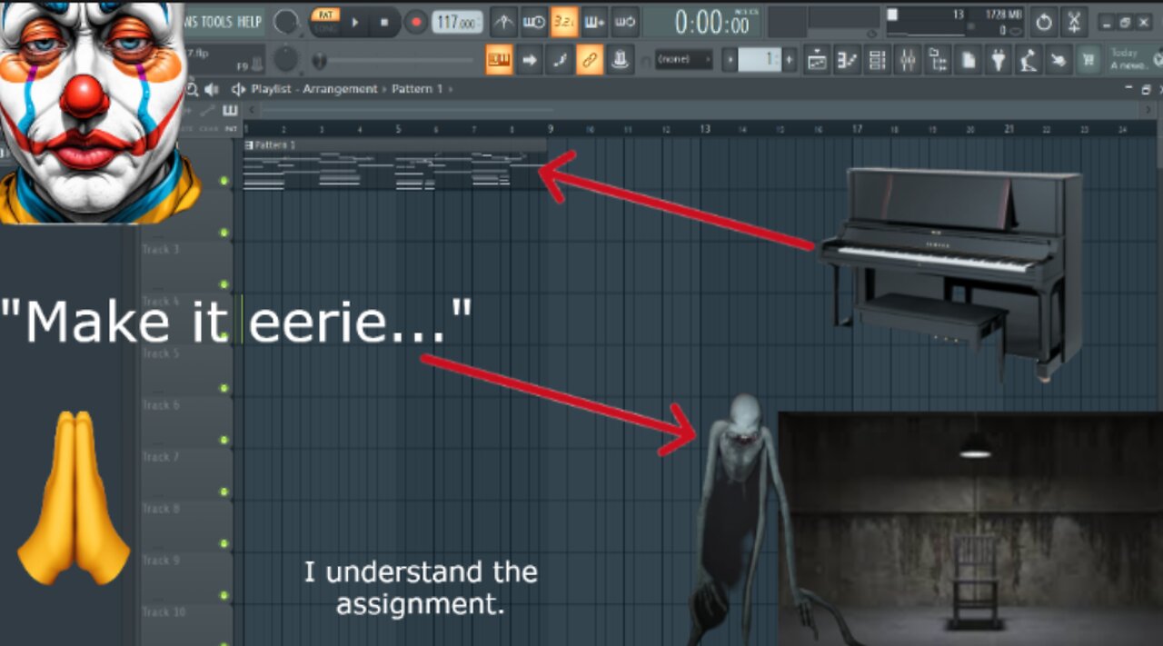This screenshot has width=1163, height=646.
Task: Toggle multilink to controllers chain icon
Action: [590, 60]
